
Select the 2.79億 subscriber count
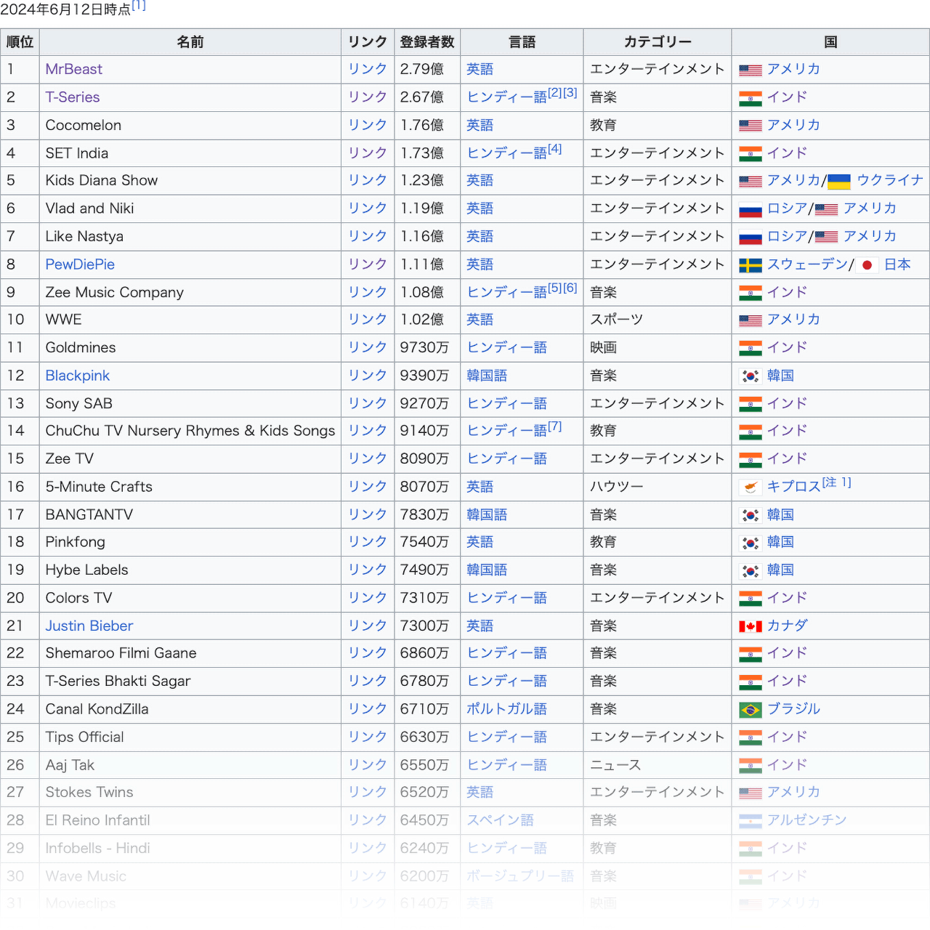click(x=422, y=69)
